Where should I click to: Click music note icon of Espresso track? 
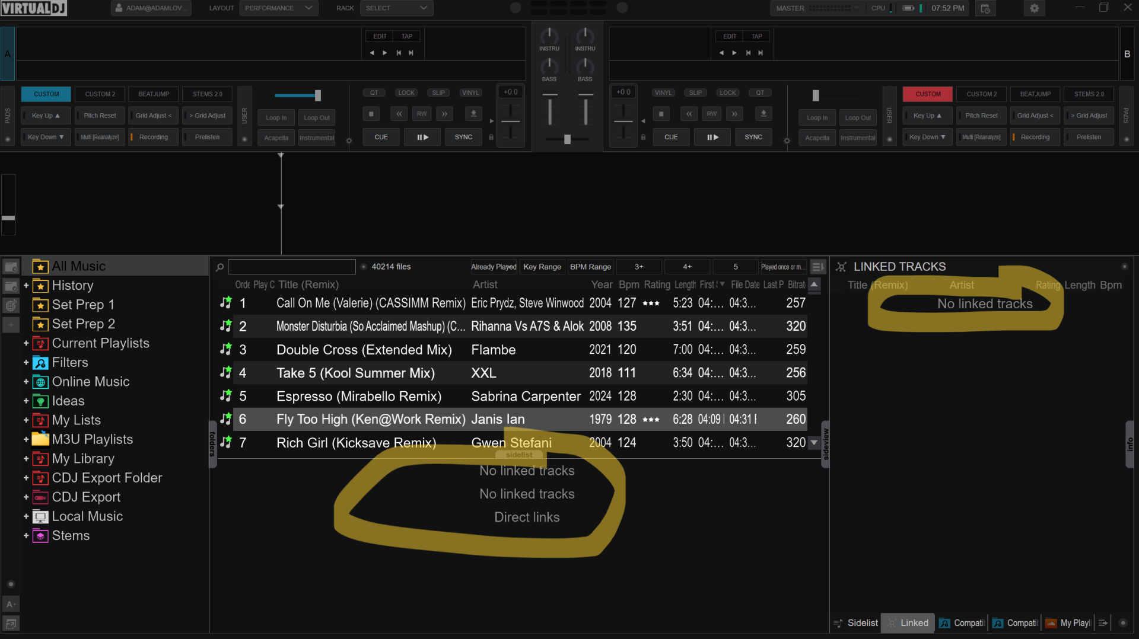pyautogui.click(x=225, y=395)
